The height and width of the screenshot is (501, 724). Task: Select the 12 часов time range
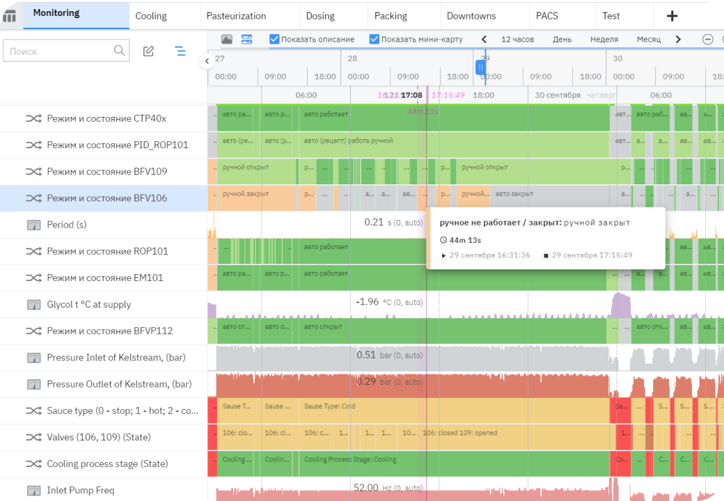(517, 40)
